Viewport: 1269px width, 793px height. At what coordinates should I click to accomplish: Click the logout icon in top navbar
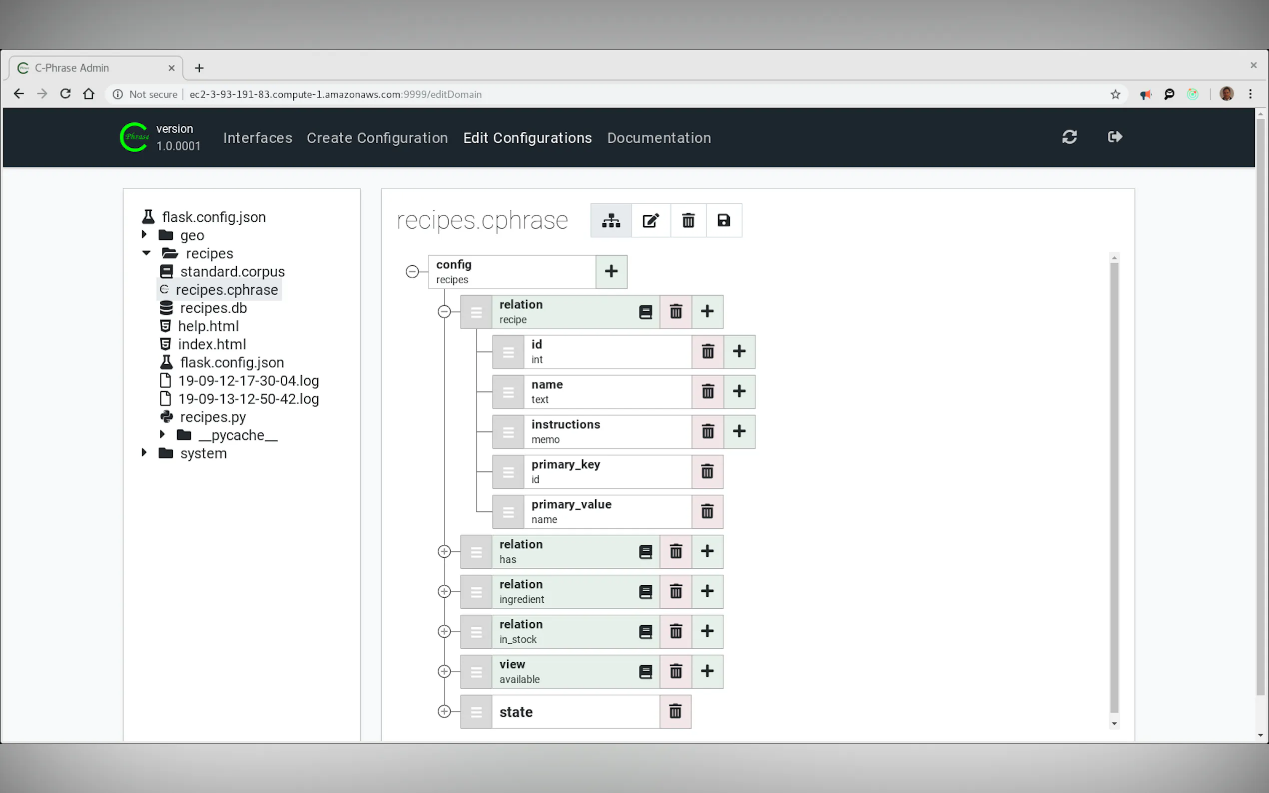(x=1114, y=137)
